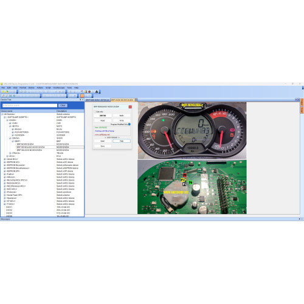Collapse the <All Devices> tree node

pyautogui.click(x=2, y=114)
